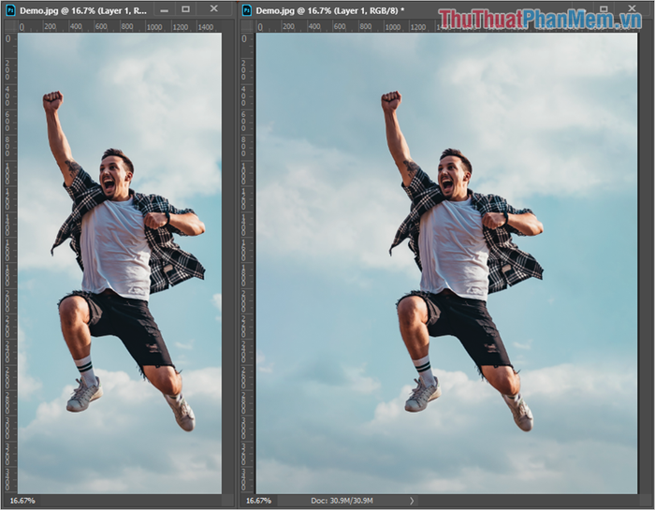Select the right window title Demo.jpg (Layer 1, RGB/8)
This screenshot has height=510, width=655.
coord(330,11)
